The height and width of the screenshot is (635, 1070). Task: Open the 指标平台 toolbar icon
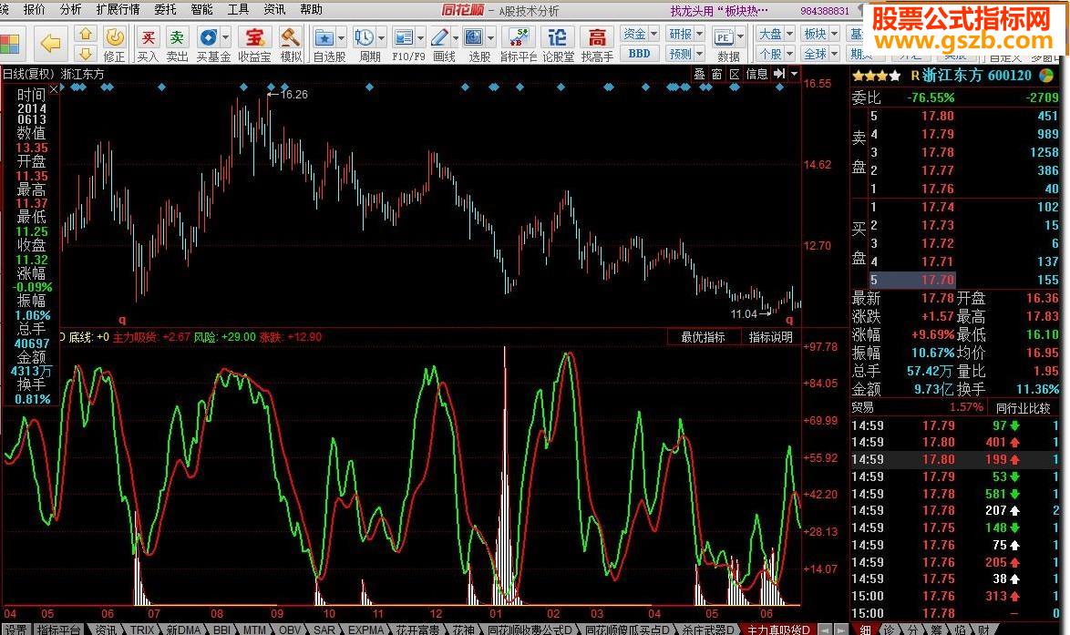[519, 37]
